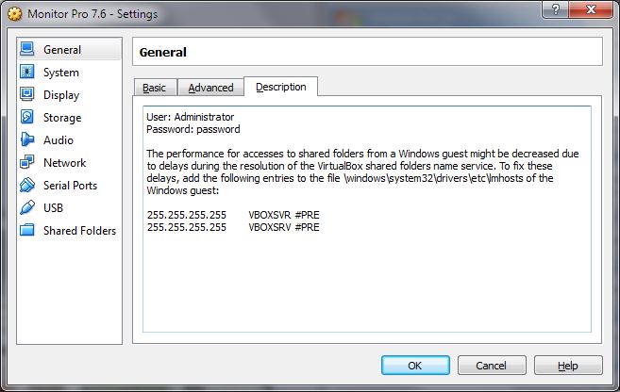Open the System settings chip icon
The height and width of the screenshot is (392, 620).
click(27, 73)
